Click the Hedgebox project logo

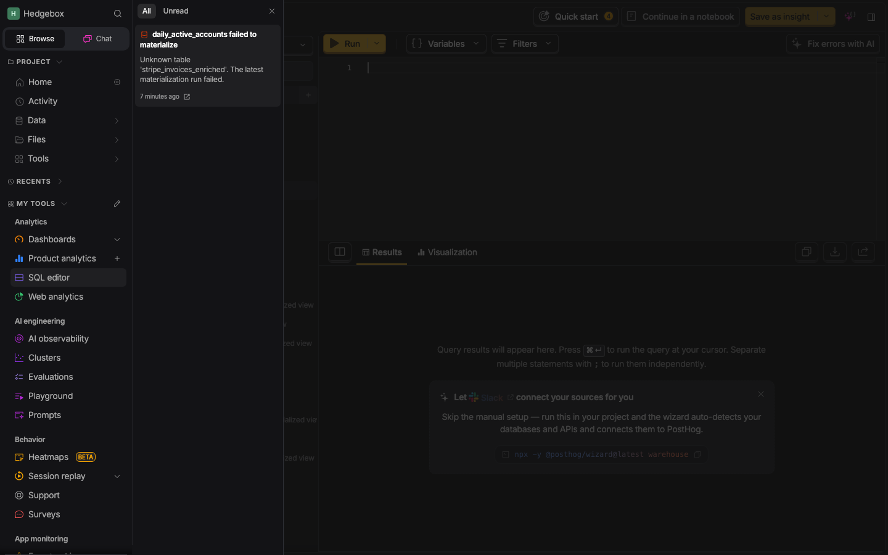coord(13,14)
